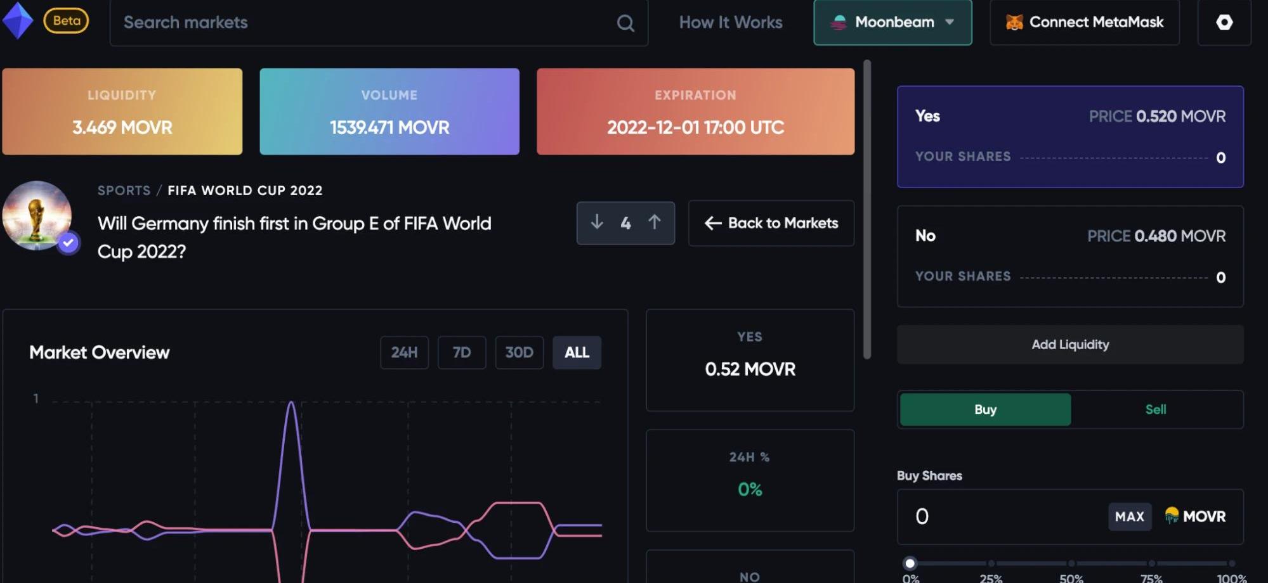Click the blue diamond logo icon
Screen dimensions: 1268x583
click(17, 20)
